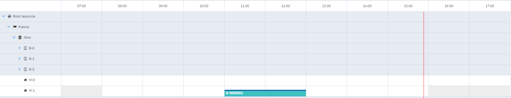Click the building icon beside B-2
The width and height of the screenshot is (511, 98).
click(x=26, y=69)
